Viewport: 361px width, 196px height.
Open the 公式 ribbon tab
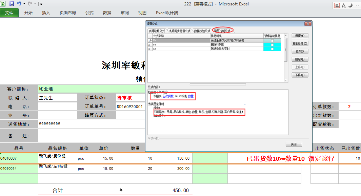(89, 13)
